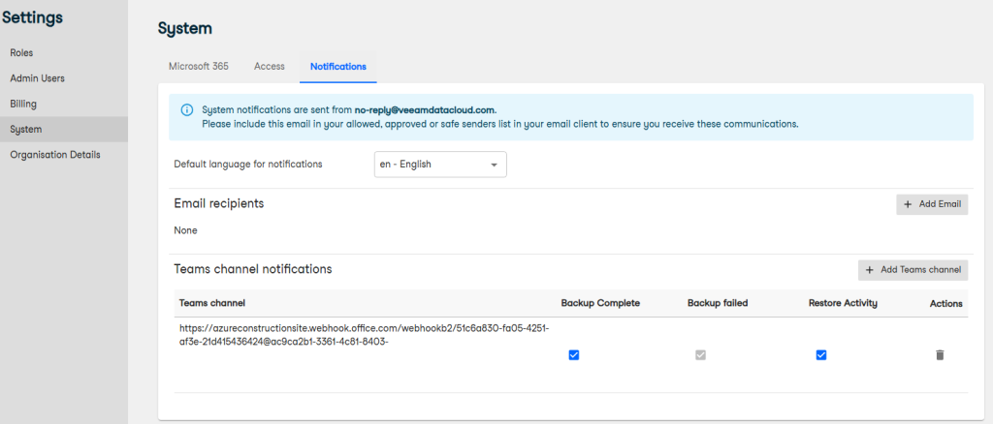This screenshot has width=993, height=424.
Task: Click the Email recipients heading
Action: pos(219,203)
